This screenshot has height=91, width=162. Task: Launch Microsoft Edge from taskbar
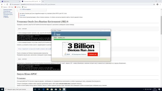43,89
